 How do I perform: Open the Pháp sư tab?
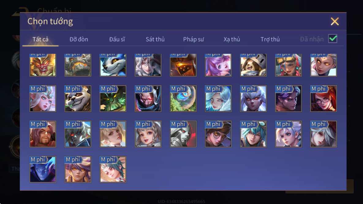pos(193,39)
